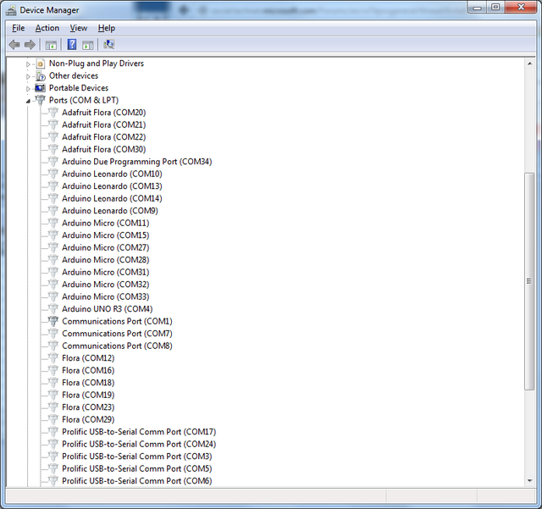Select Arduino Leonardo (COM9)
542x509 pixels.
click(x=110, y=211)
